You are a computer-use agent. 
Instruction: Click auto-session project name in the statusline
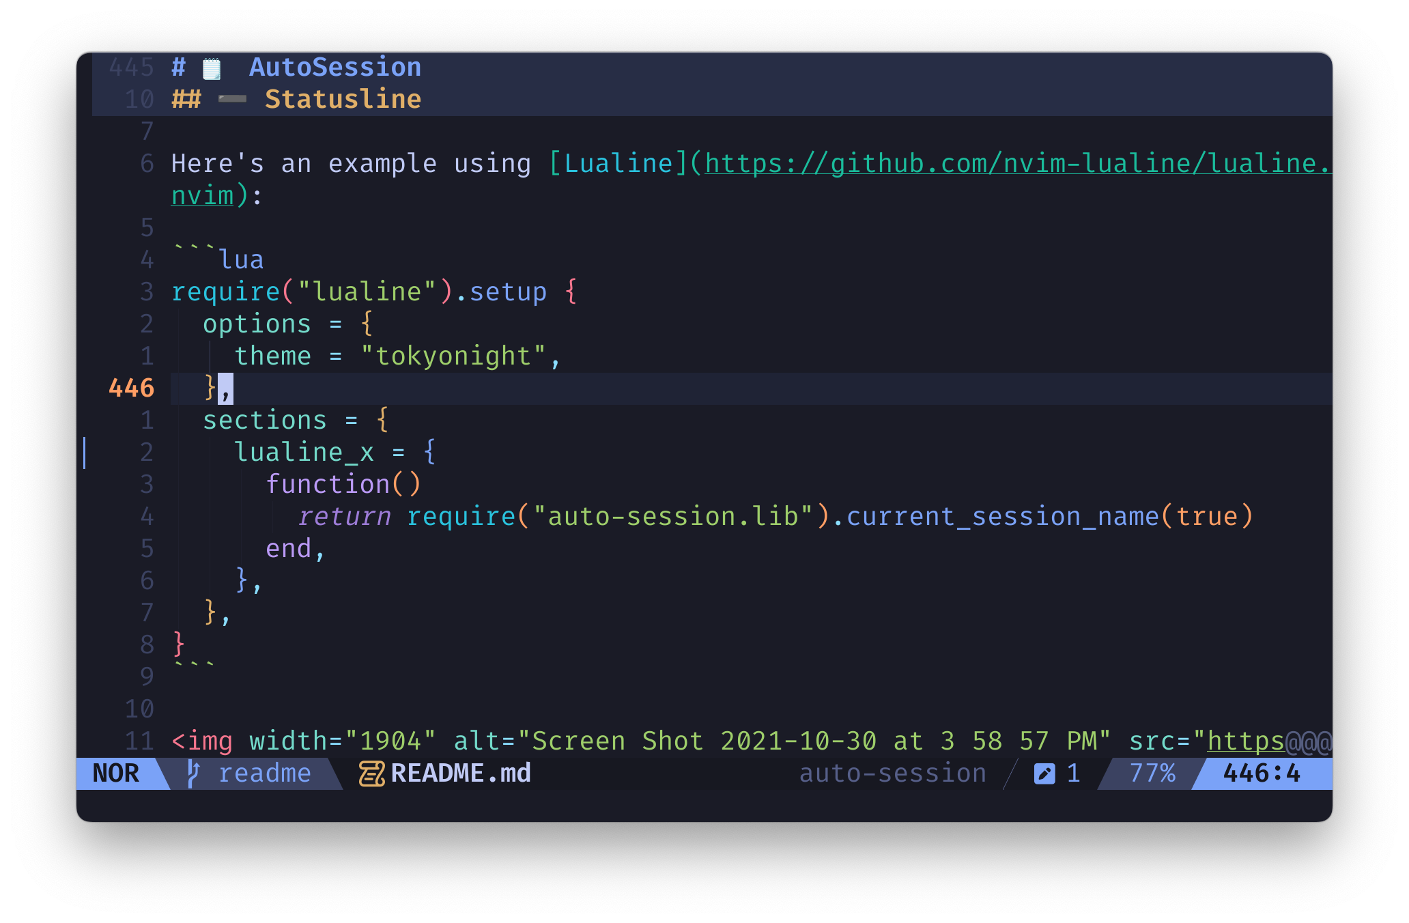click(892, 773)
